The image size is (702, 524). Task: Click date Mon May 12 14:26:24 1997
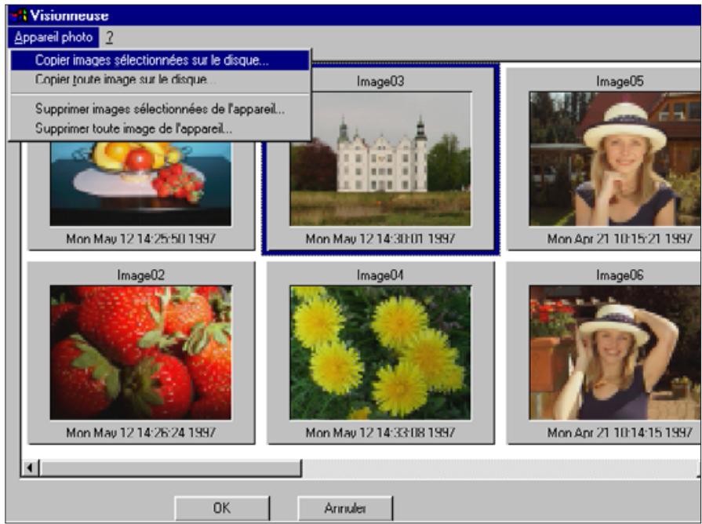tap(140, 432)
